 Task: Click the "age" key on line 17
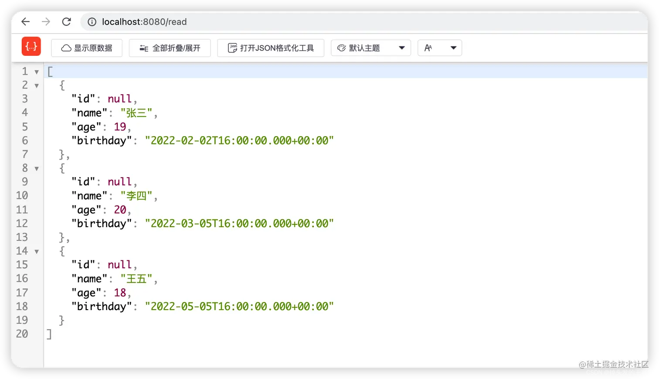tap(86, 293)
